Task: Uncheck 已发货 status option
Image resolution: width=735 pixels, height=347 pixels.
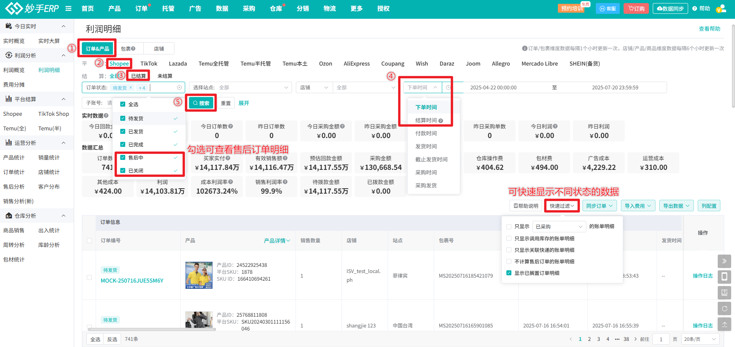Action: point(123,132)
